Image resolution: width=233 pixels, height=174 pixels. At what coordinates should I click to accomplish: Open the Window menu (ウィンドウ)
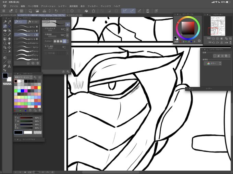point(106,6)
